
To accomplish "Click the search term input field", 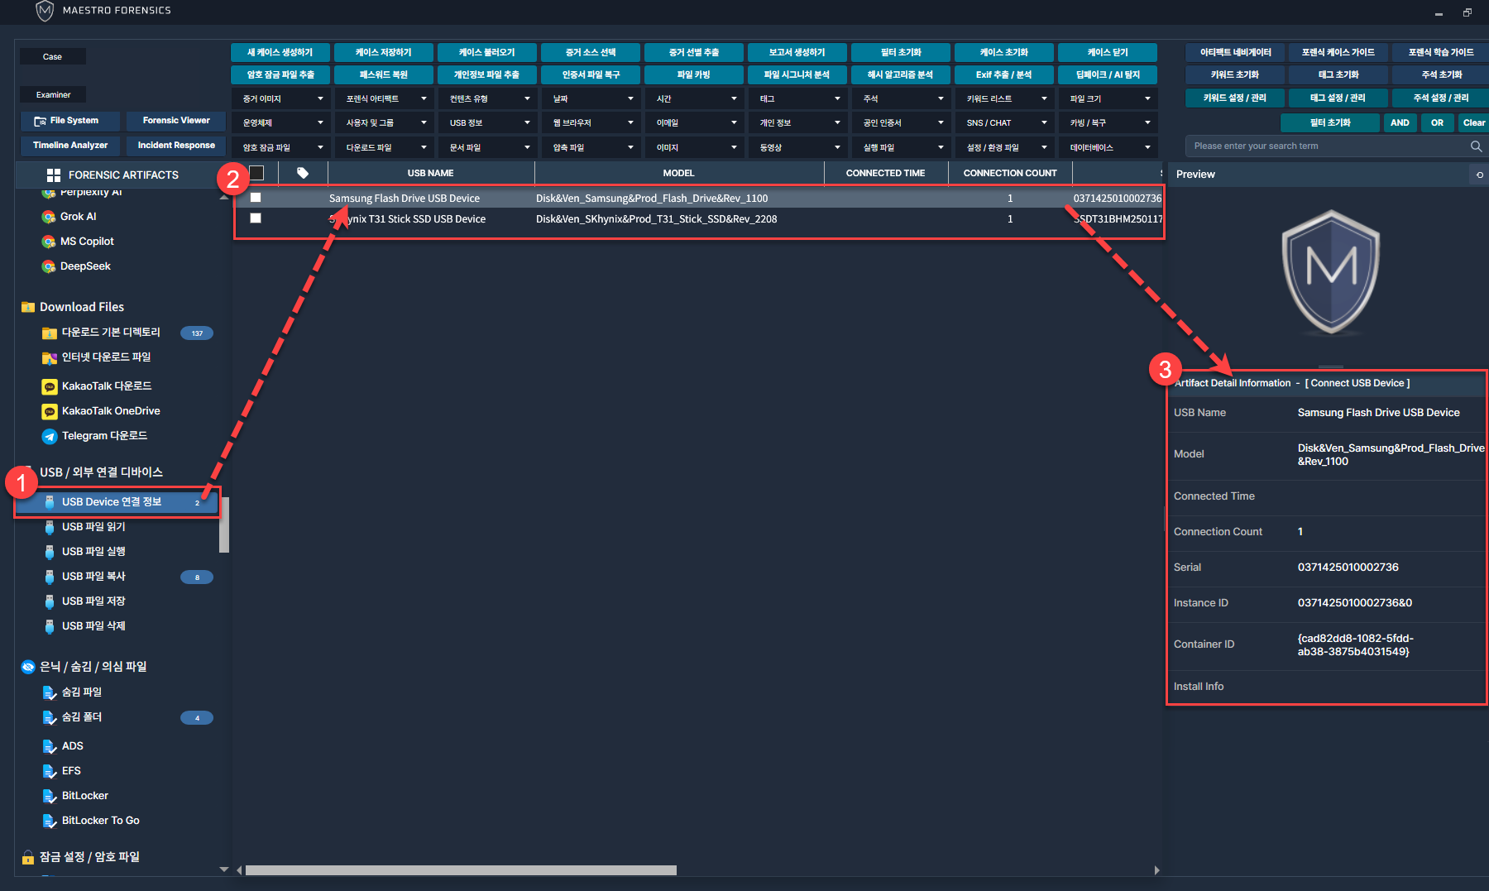I will tap(1324, 146).
